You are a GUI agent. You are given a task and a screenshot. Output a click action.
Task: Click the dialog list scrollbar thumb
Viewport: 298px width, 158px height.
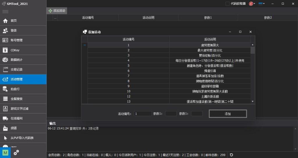pyautogui.click(x=253, y=50)
